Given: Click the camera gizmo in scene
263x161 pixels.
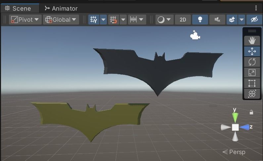Looking at the screenshot, I should pyautogui.click(x=195, y=35).
